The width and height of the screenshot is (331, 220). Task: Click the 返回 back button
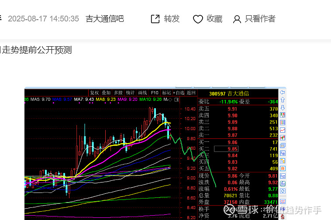(x=191, y=93)
